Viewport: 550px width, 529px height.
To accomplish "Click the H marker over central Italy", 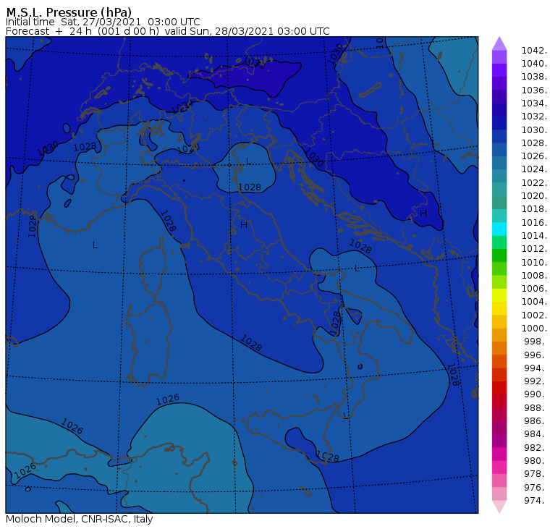I will click(244, 225).
